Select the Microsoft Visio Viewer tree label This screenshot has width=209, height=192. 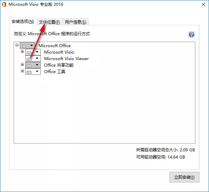tap(66, 59)
